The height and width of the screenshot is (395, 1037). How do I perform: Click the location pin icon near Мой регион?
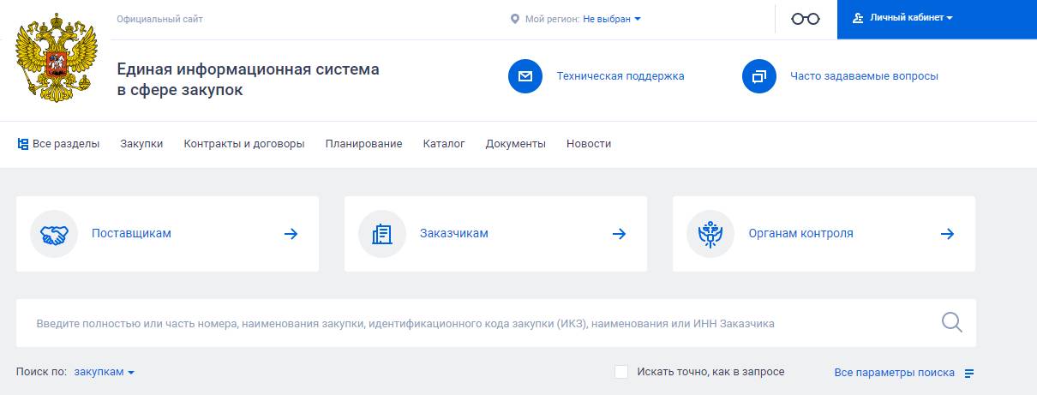pos(514,19)
